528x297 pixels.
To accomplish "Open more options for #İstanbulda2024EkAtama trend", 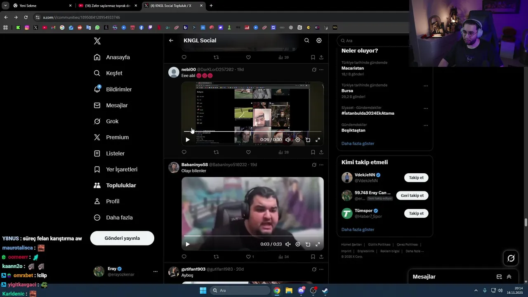I will (426, 108).
